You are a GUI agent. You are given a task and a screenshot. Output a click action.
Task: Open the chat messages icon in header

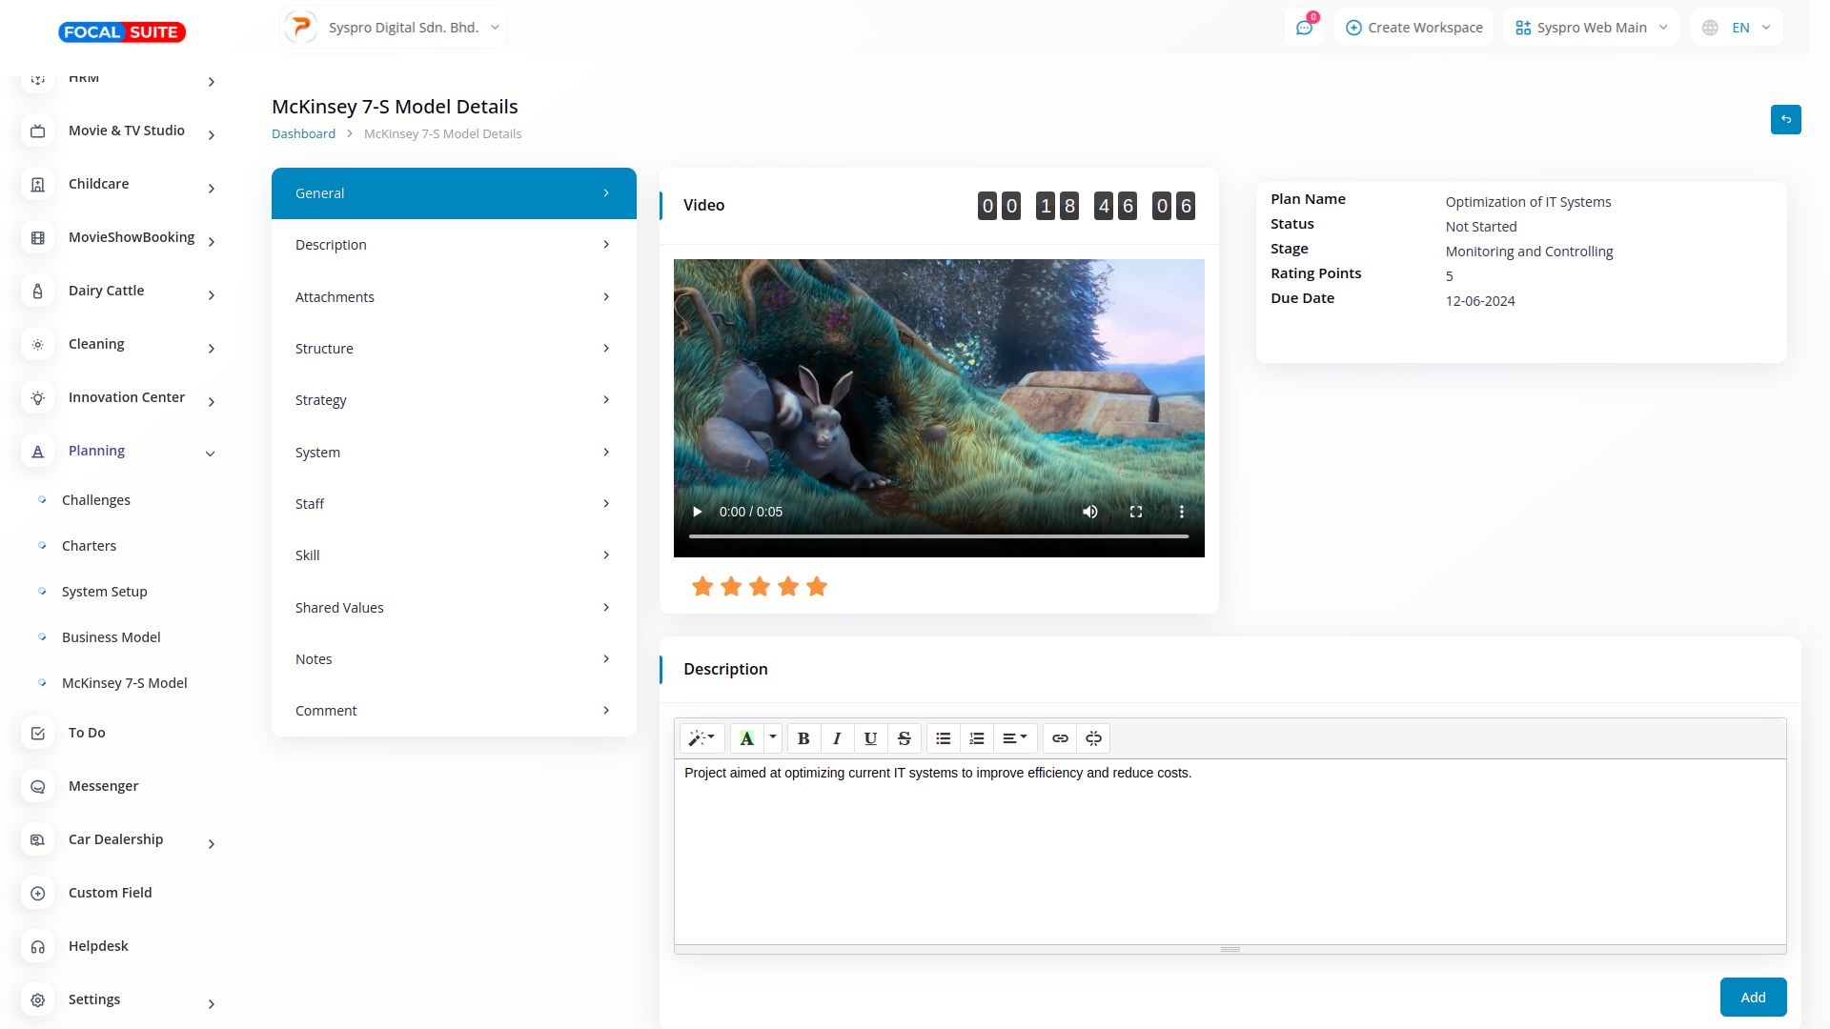click(x=1304, y=28)
